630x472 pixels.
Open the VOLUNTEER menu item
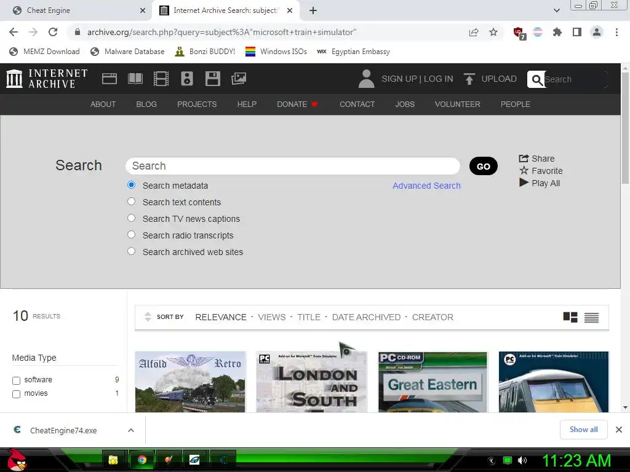(x=457, y=104)
